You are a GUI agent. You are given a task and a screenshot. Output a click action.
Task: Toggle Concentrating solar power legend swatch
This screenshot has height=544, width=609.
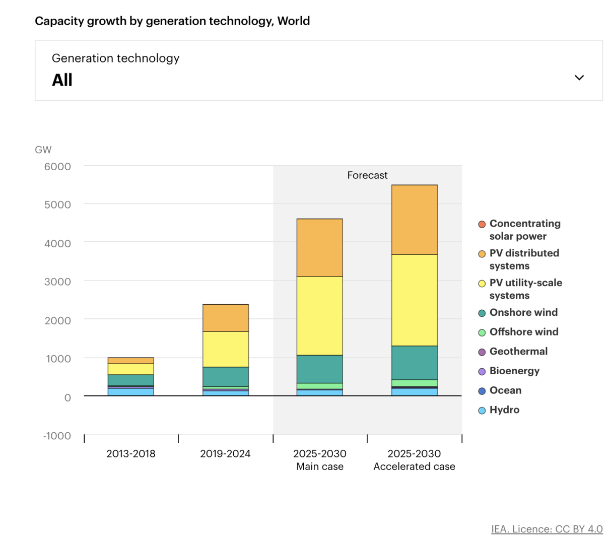(482, 224)
